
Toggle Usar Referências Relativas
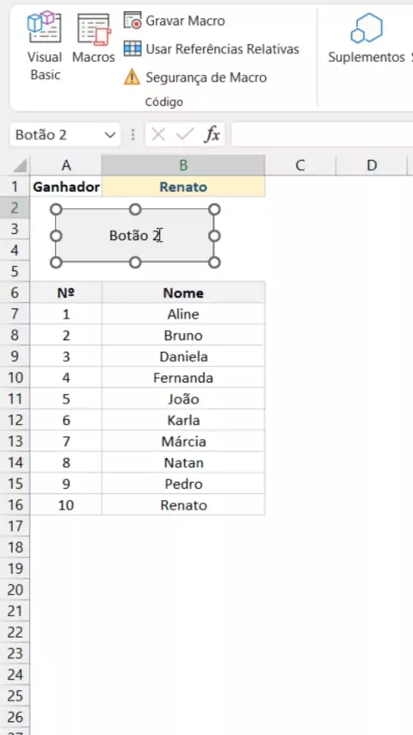pos(211,49)
